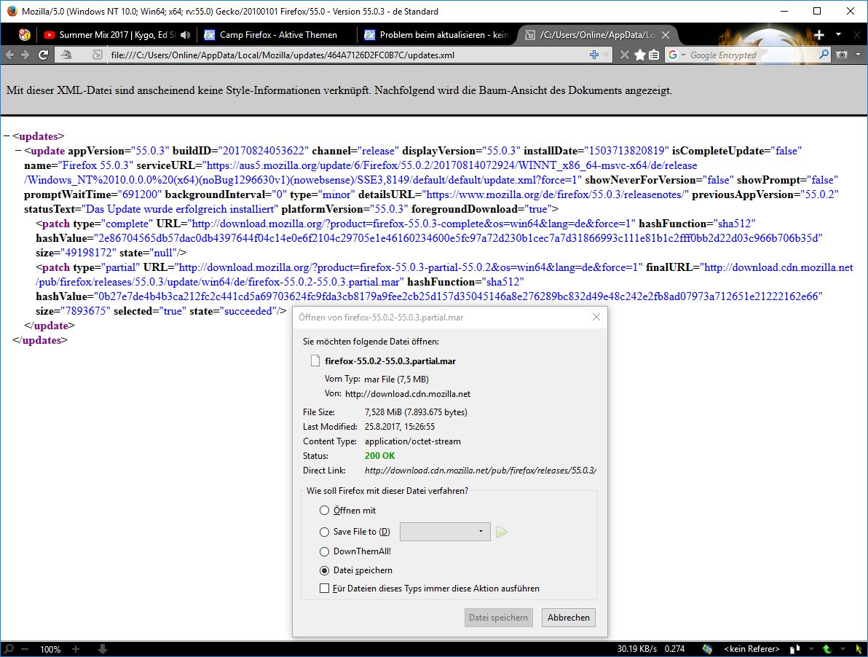Open the address bar history dropdown
868x657 pixels.
click(x=606, y=55)
